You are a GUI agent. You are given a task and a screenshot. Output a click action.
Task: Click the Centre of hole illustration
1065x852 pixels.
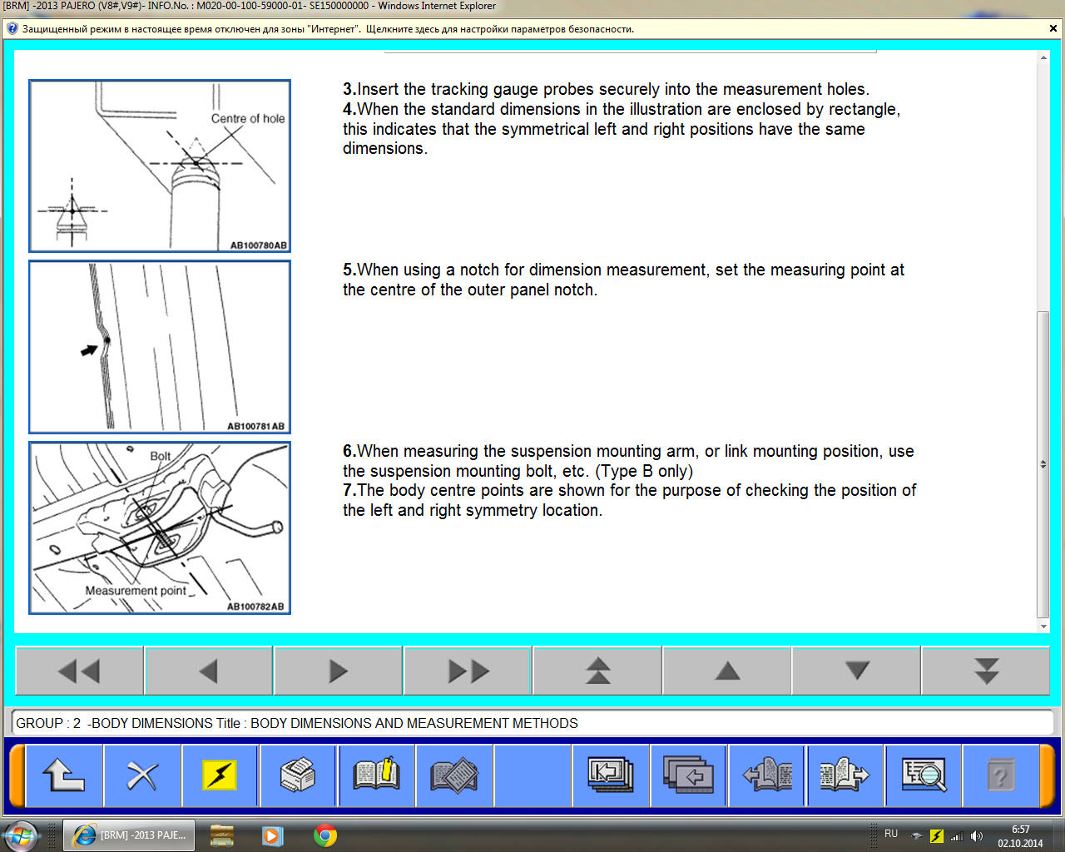point(160,166)
